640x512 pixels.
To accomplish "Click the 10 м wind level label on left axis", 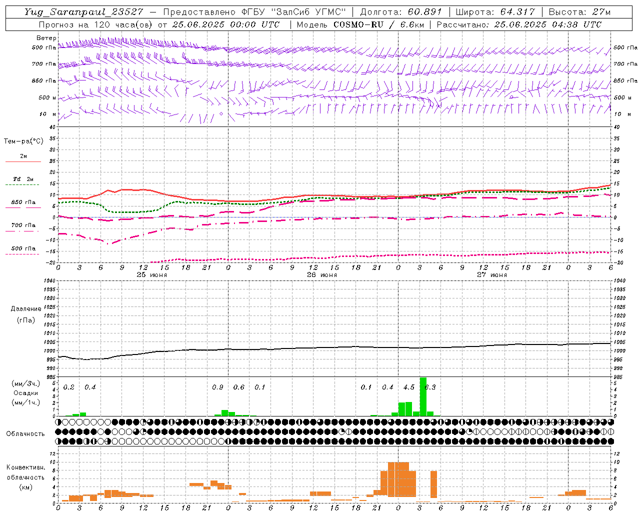I will tap(47, 114).
